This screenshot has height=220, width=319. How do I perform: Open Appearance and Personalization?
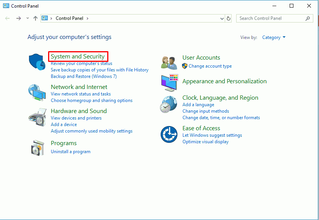224,81
